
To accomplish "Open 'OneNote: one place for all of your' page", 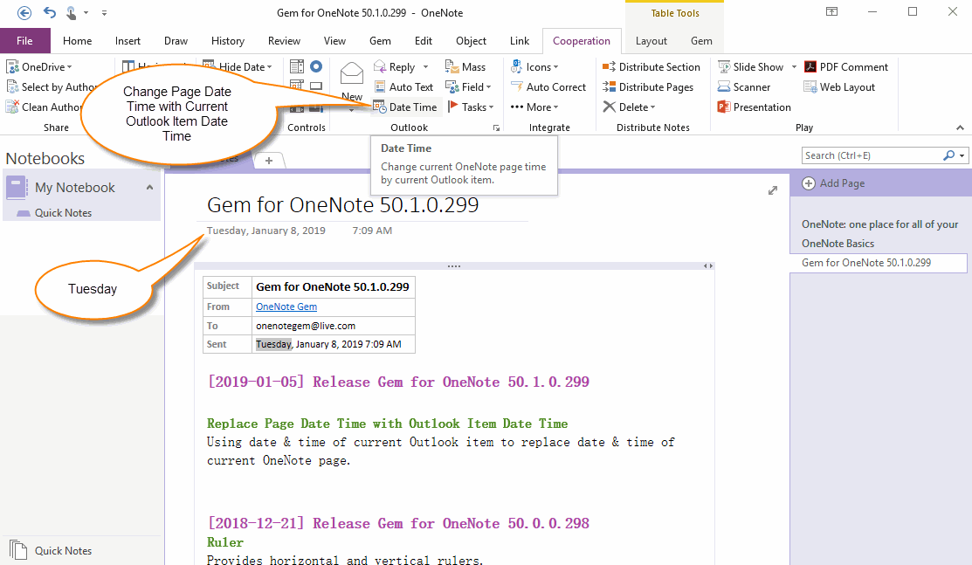I will [879, 224].
